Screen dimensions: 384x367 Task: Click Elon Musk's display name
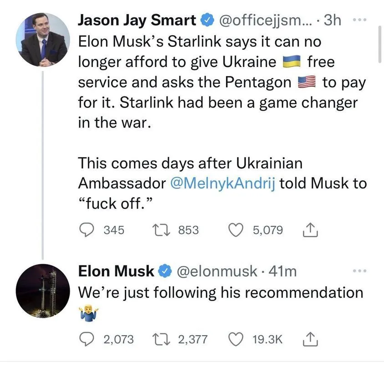click(115, 271)
